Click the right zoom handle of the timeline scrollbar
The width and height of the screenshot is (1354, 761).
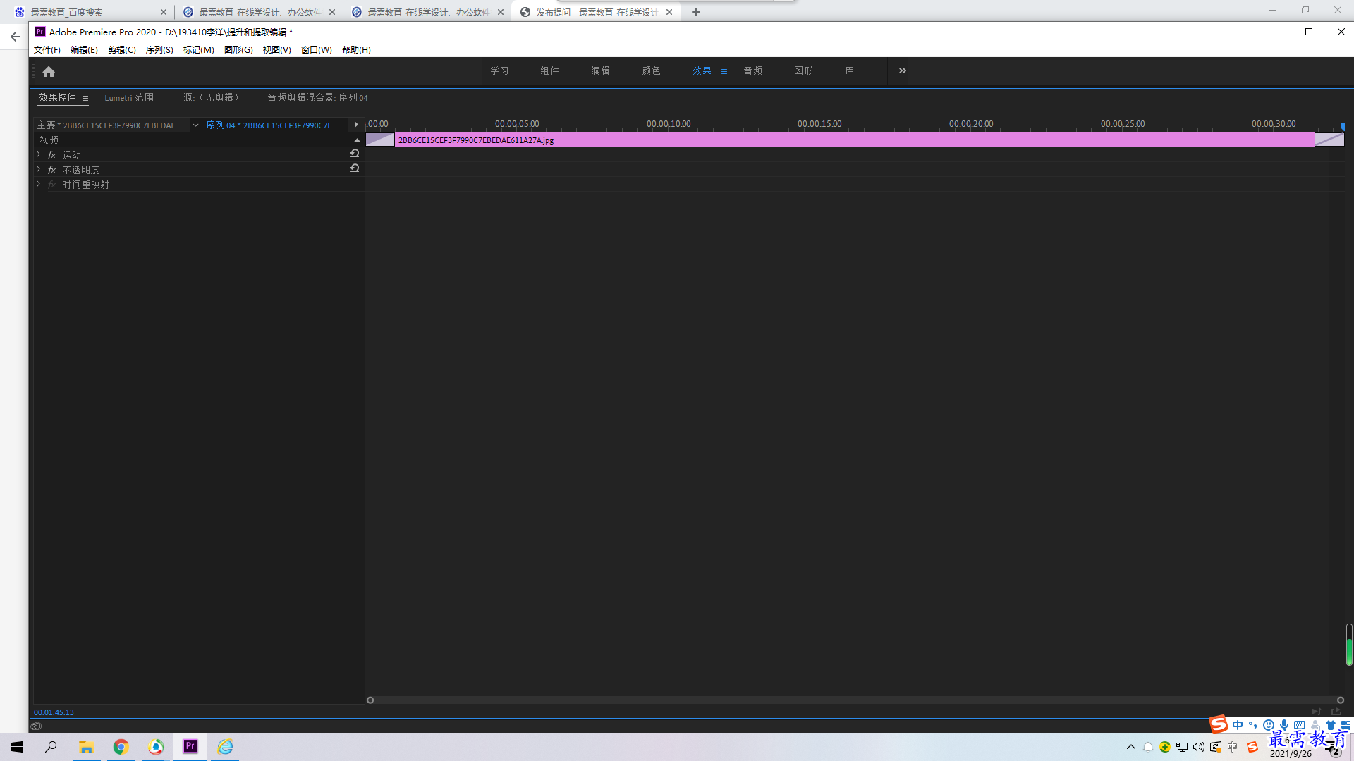[1341, 700]
